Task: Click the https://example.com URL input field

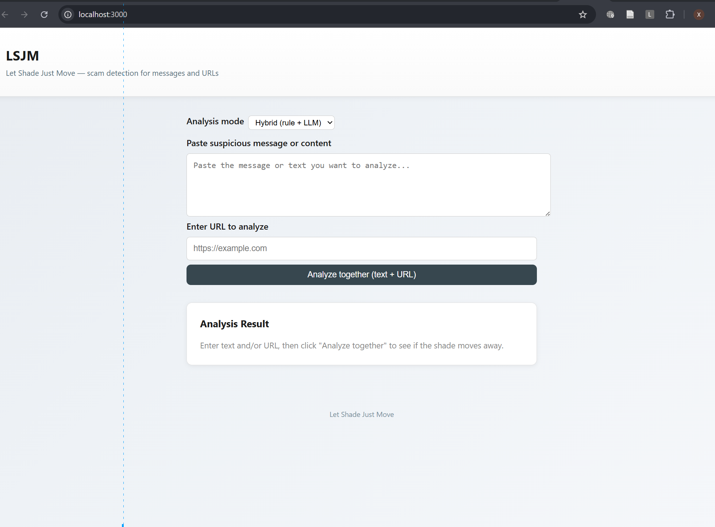Action: [x=361, y=249]
